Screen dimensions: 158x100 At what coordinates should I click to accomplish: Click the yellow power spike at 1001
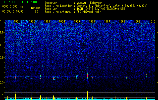pyautogui.click(x=16, y=96)
